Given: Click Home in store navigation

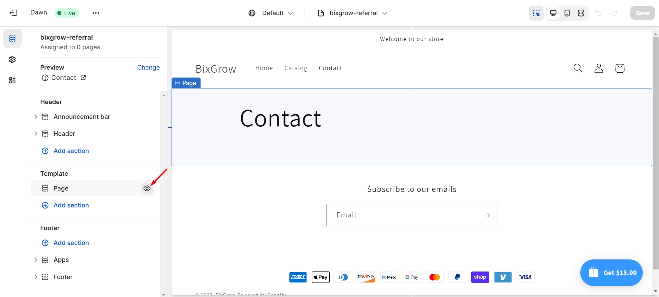Looking at the screenshot, I should click(x=264, y=68).
